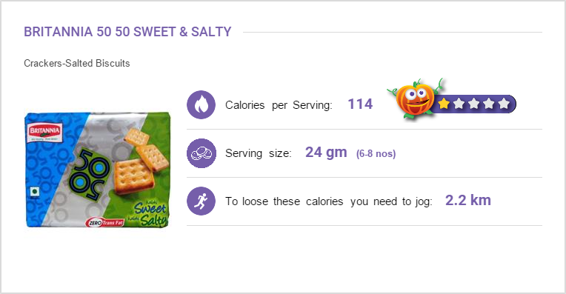Select the fifth rating star
Viewport: 566px width, 294px height.
(503, 104)
